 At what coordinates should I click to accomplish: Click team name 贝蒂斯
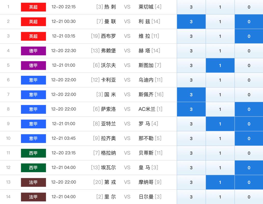pyautogui.click(x=146, y=153)
